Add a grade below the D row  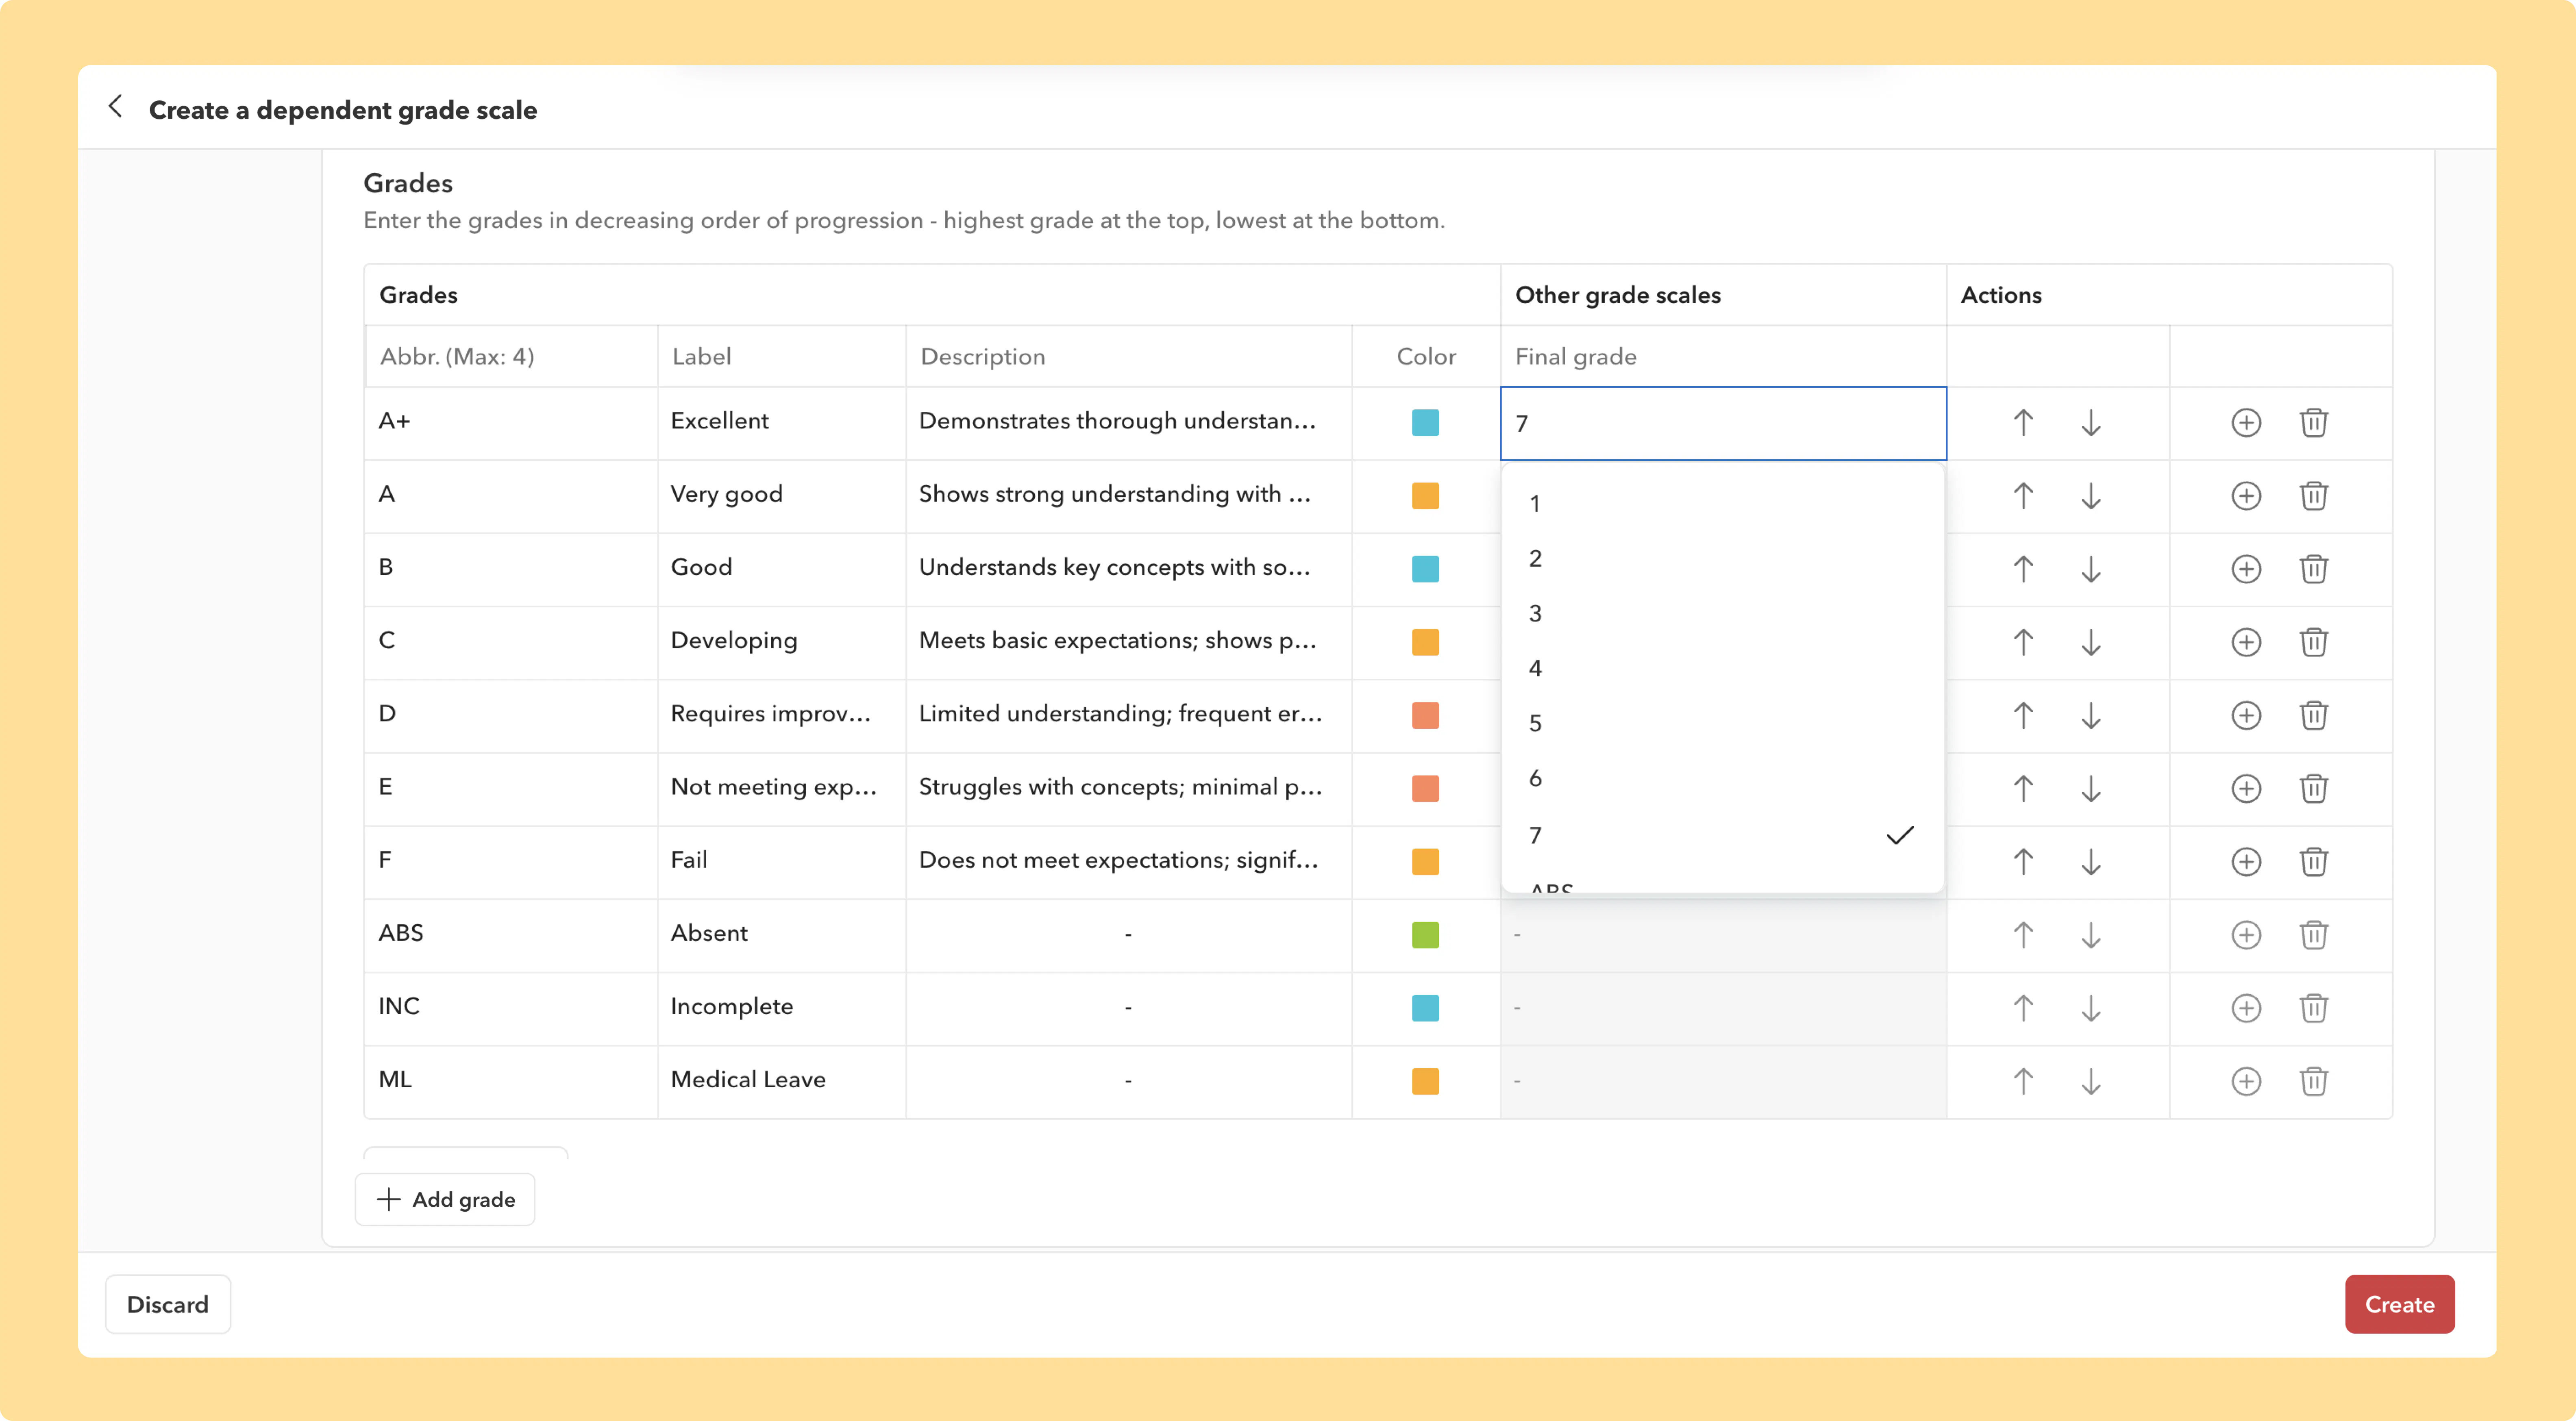2246,715
